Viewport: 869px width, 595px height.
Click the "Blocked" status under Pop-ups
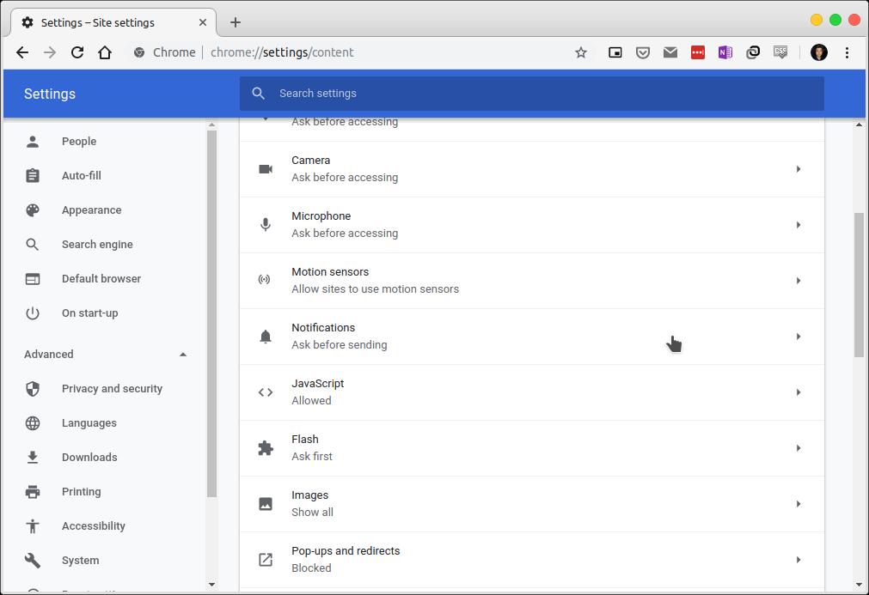pos(311,568)
